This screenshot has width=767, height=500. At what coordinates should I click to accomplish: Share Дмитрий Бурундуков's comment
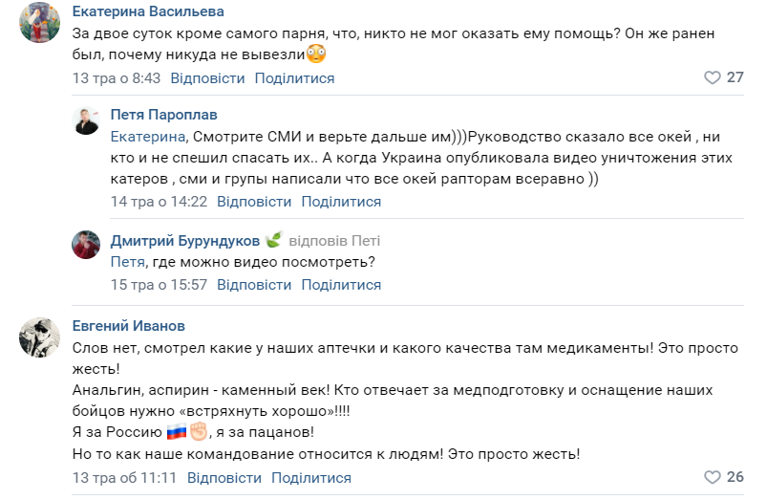pos(341,285)
